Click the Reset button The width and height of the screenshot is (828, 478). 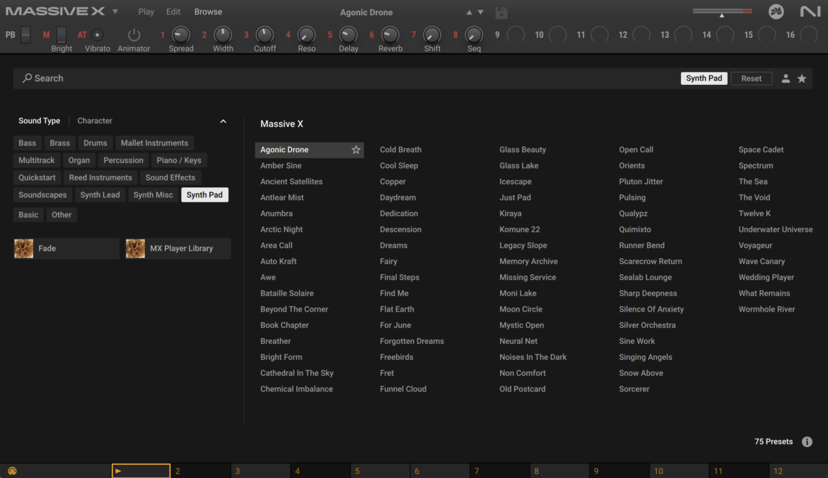[x=751, y=78]
